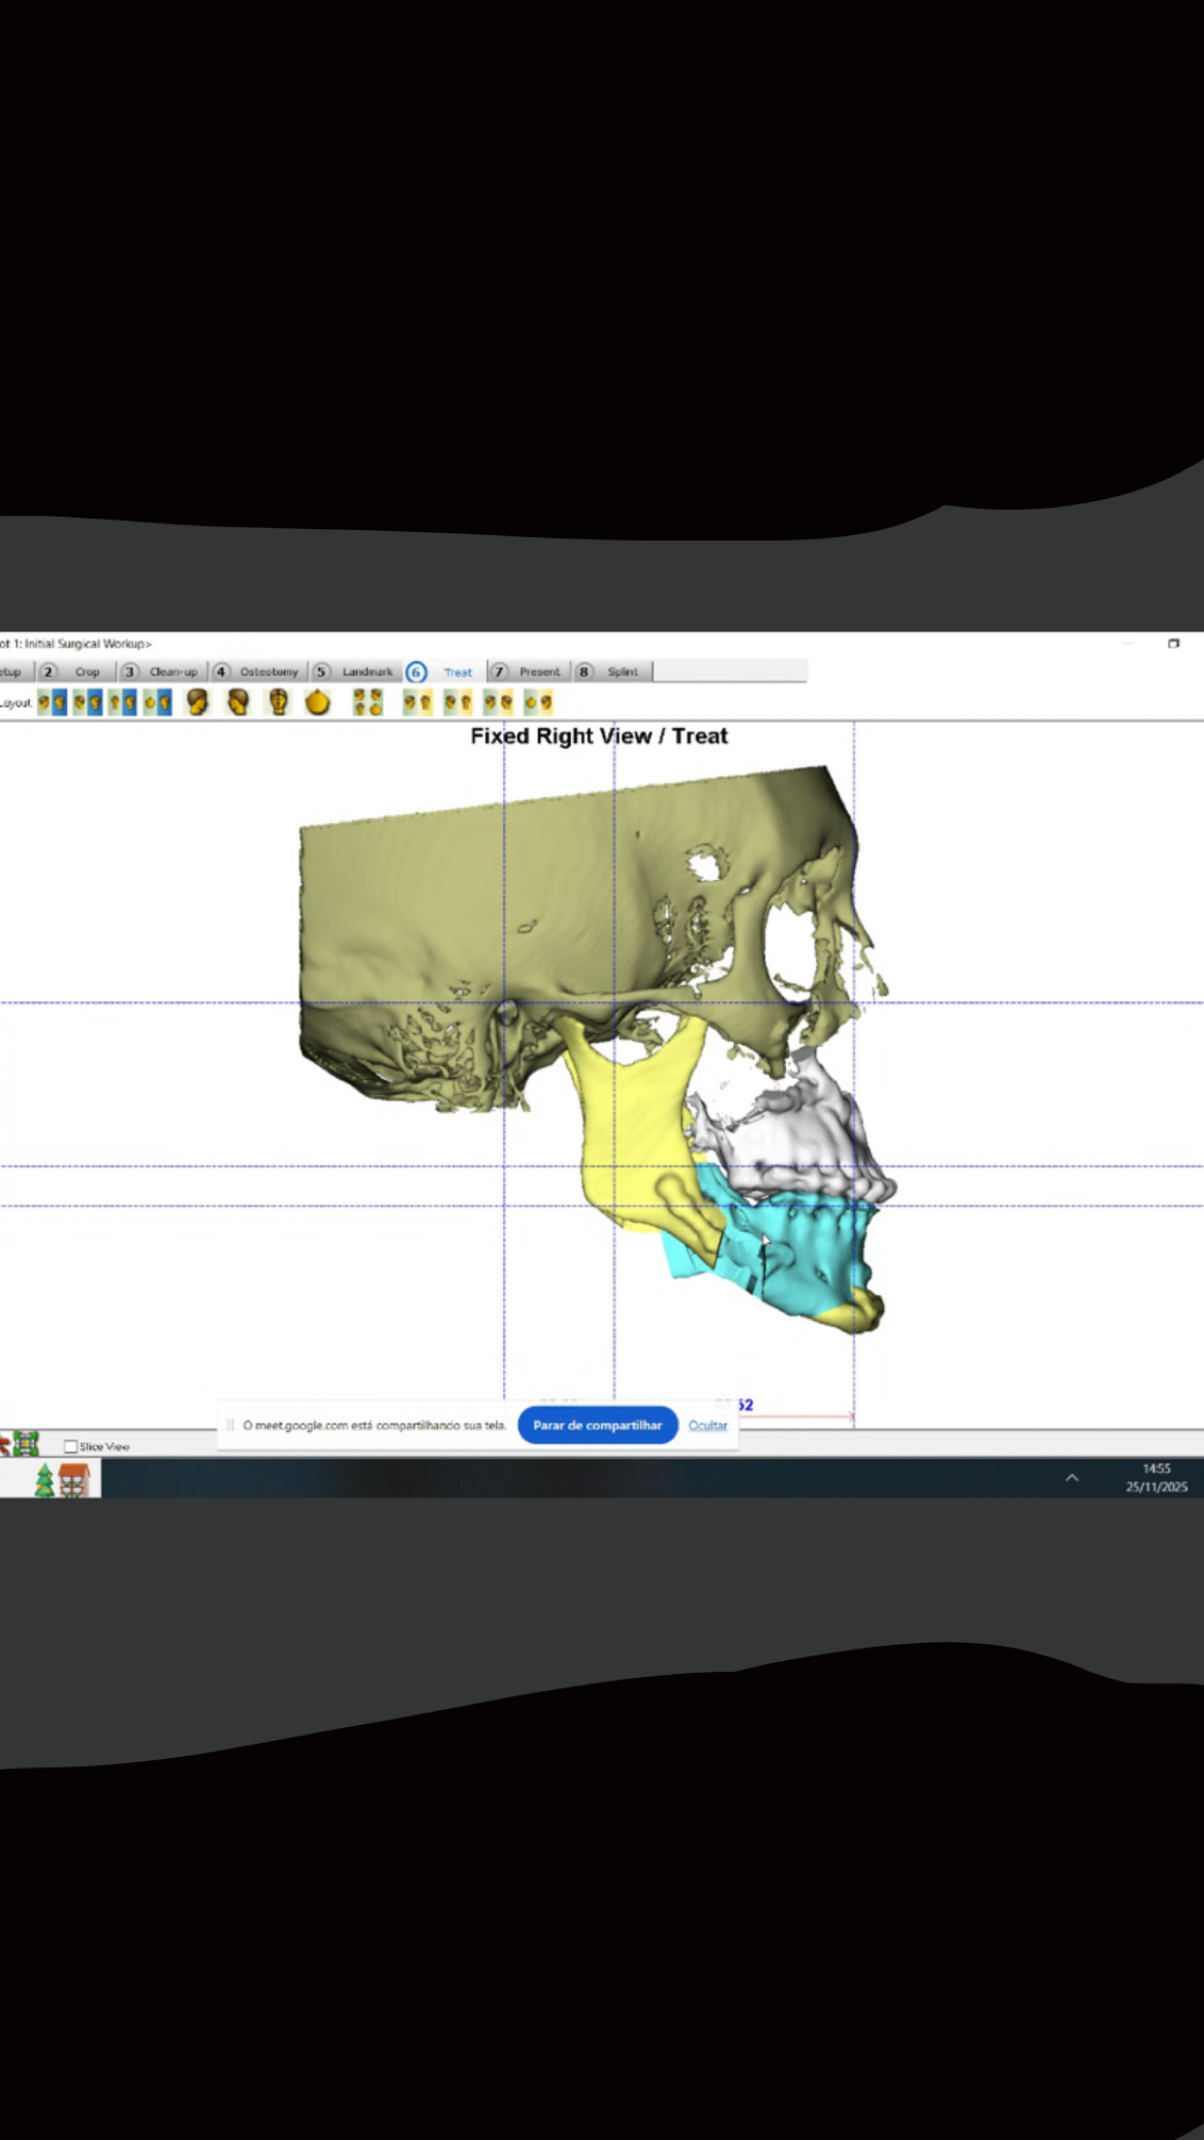Open the tree and house taskbar app

[62, 1481]
